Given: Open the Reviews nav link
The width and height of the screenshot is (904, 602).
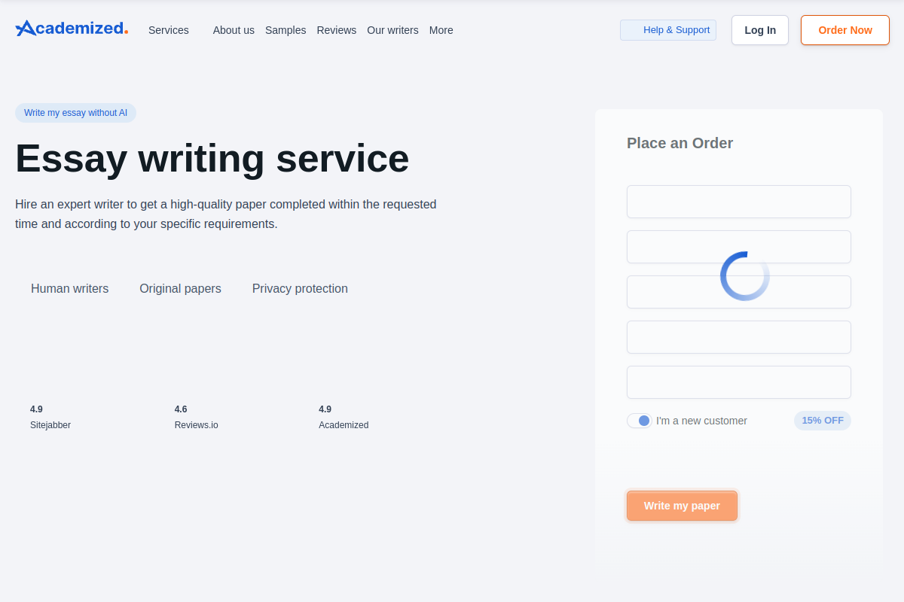Looking at the screenshot, I should pos(337,30).
